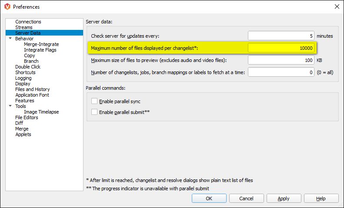Click the check server updates minutes field

[x=281, y=36]
